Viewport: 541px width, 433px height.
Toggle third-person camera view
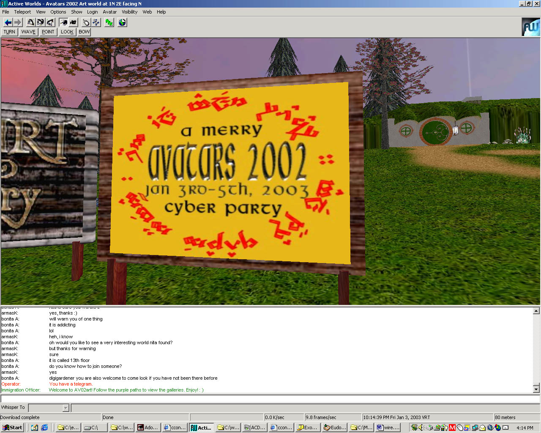point(73,22)
